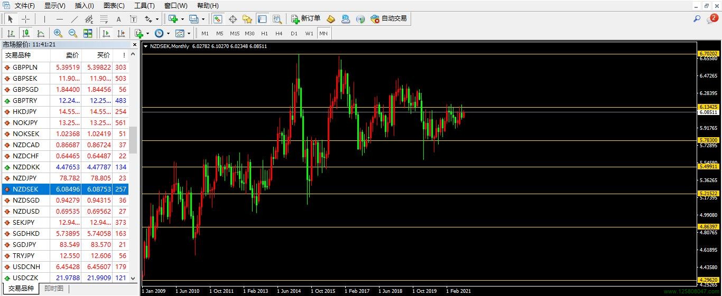Open the options user icon
This screenshot has height=296, width=722.
click(x=346, y=19)
